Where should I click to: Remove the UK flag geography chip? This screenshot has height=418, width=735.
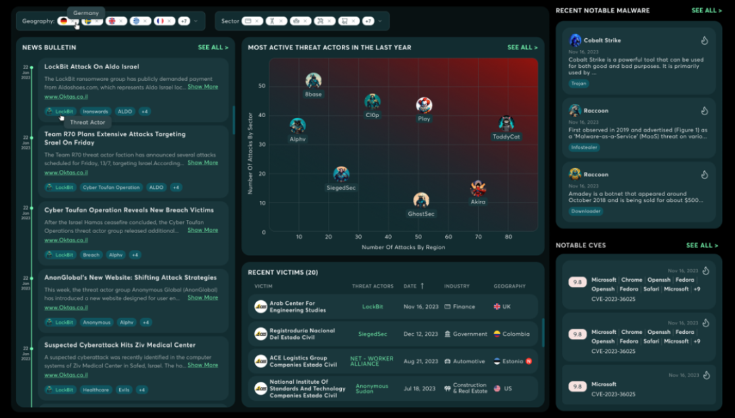pos(121,21)
